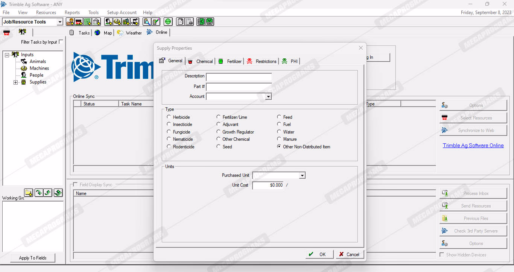
Task: Click the new working group folder icon
Action: (29, 193)
